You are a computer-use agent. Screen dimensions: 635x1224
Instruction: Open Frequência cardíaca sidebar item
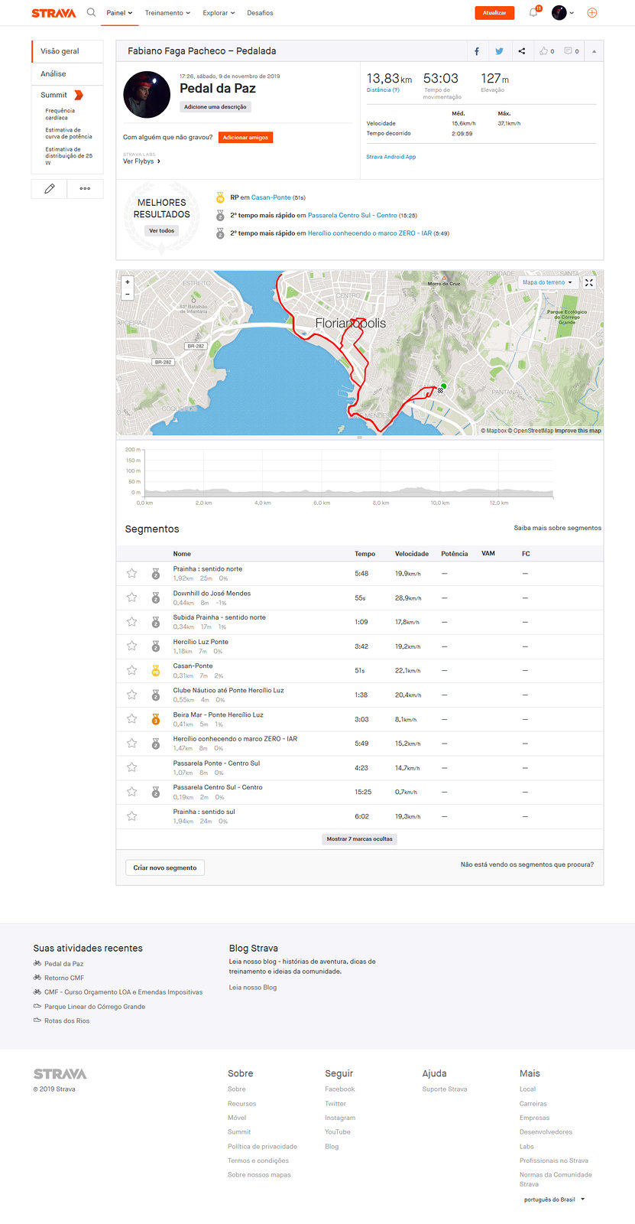[x=60, y=114]
